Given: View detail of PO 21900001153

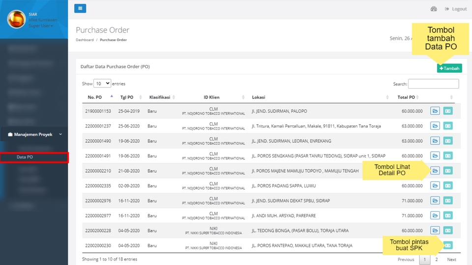Looking at the screenshot, I should click(x=435, y=111).
